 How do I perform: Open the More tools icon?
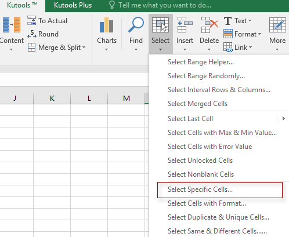pos(277,25)
